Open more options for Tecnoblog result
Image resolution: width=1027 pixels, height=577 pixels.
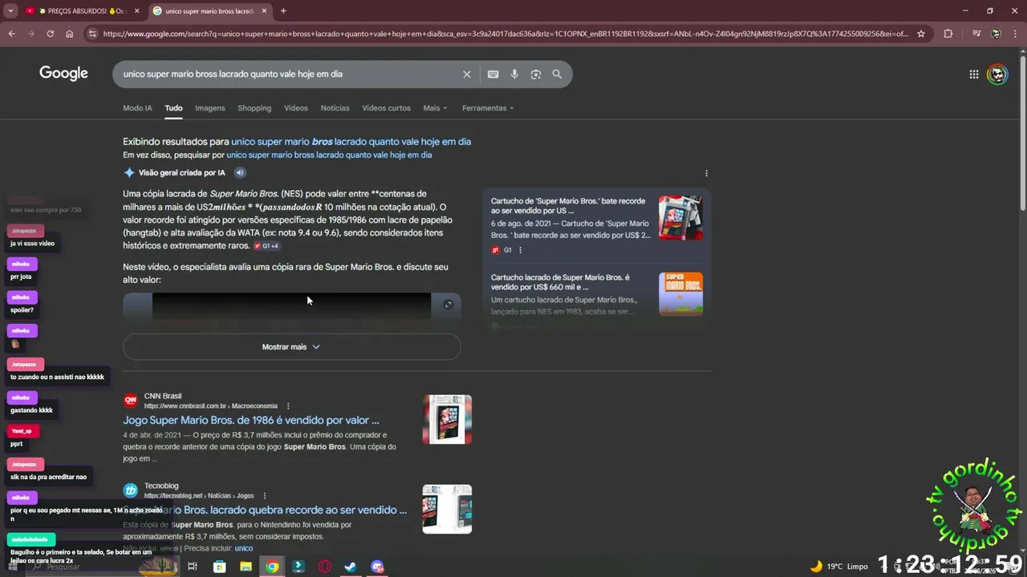[x=265, y=495]
